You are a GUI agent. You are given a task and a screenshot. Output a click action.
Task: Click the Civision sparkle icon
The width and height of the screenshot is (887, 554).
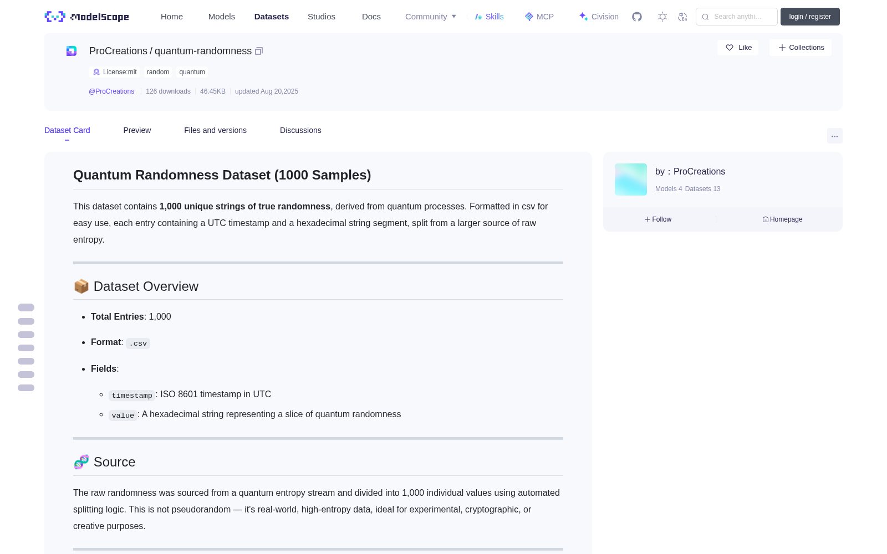[x=583, y=17]
